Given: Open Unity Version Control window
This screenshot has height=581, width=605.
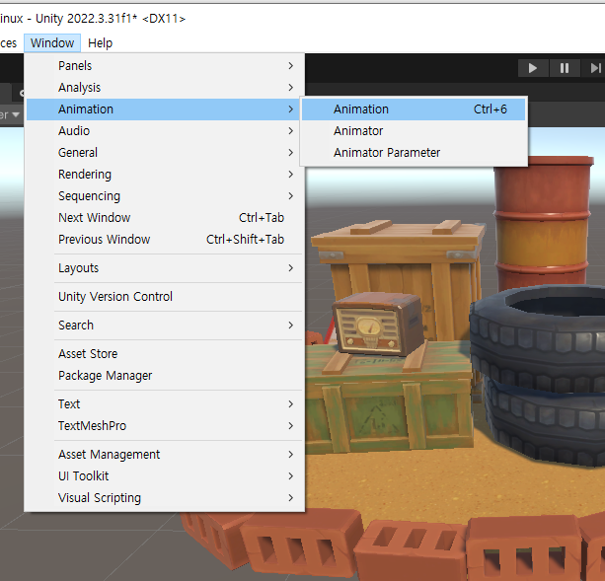Looking at the screenshot, I should pyautogui.click(x=164, y=297).
